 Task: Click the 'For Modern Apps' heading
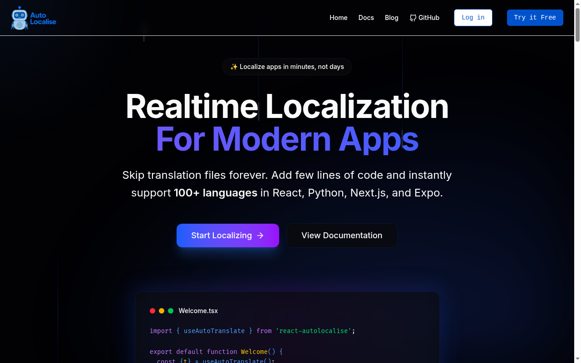pos(287,138)
